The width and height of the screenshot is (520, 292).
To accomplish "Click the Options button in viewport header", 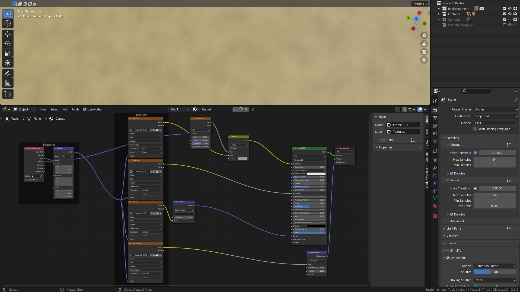I will coord(420,4).
